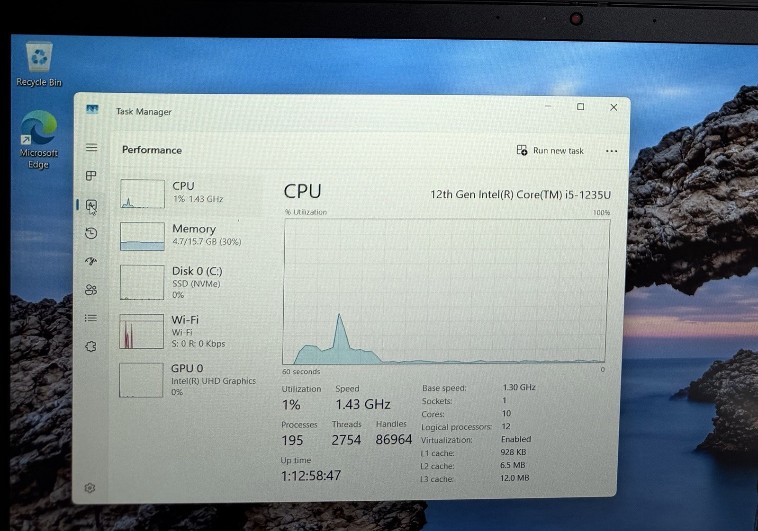Open Task Manager settings gear icon
The width and height of the screenshot is (758, 531).
(x=90, y=488)
